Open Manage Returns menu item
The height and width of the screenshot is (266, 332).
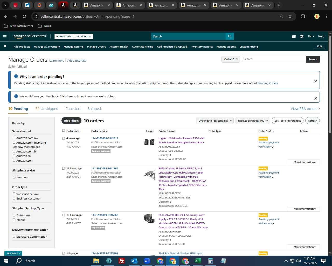click(x=73, y=47)
